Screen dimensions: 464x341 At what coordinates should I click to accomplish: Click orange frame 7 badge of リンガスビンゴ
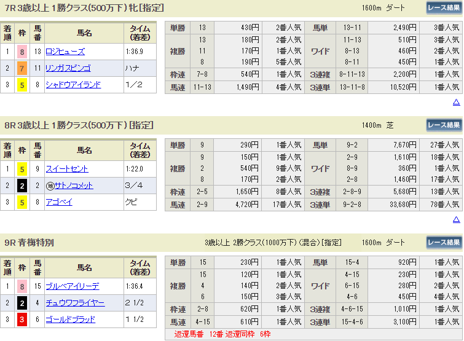coord(22,69)
